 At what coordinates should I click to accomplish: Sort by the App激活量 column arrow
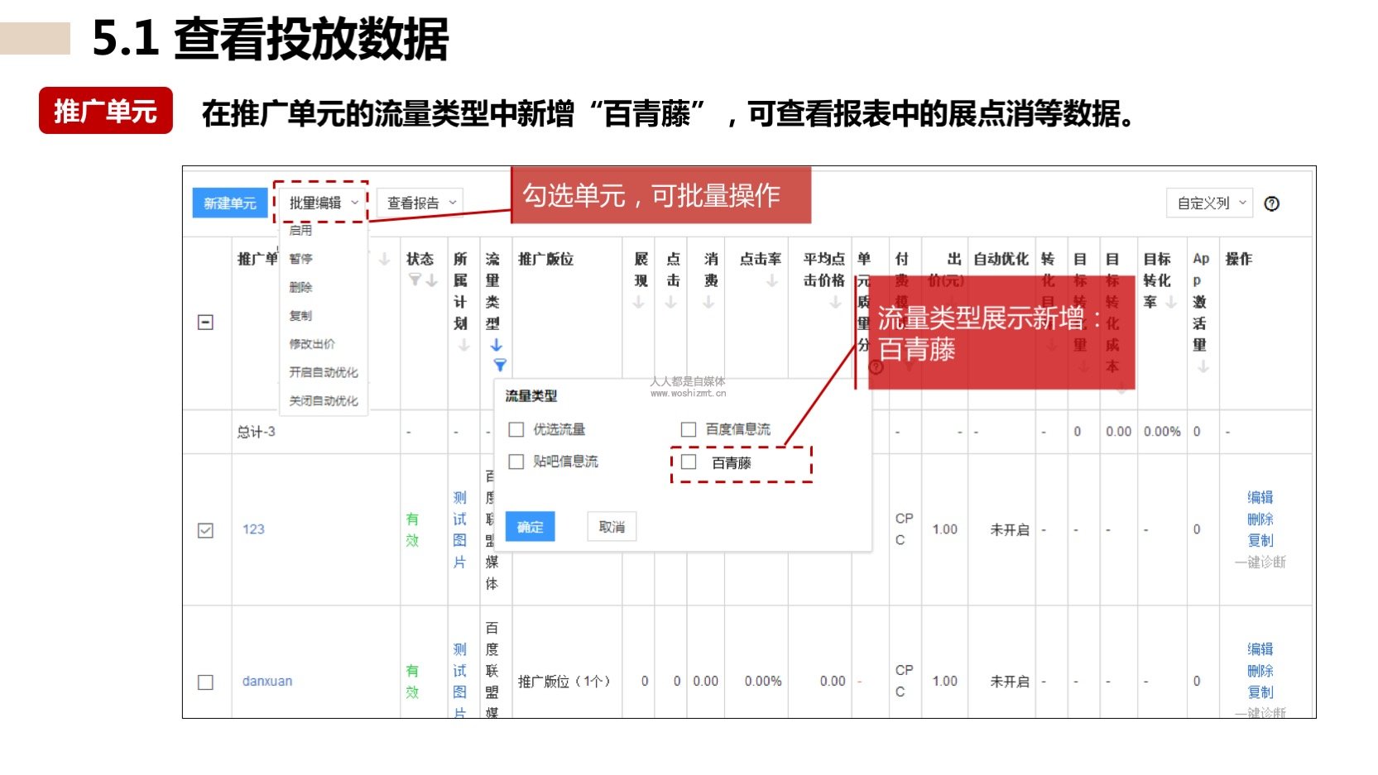[x=1203, y=366]
